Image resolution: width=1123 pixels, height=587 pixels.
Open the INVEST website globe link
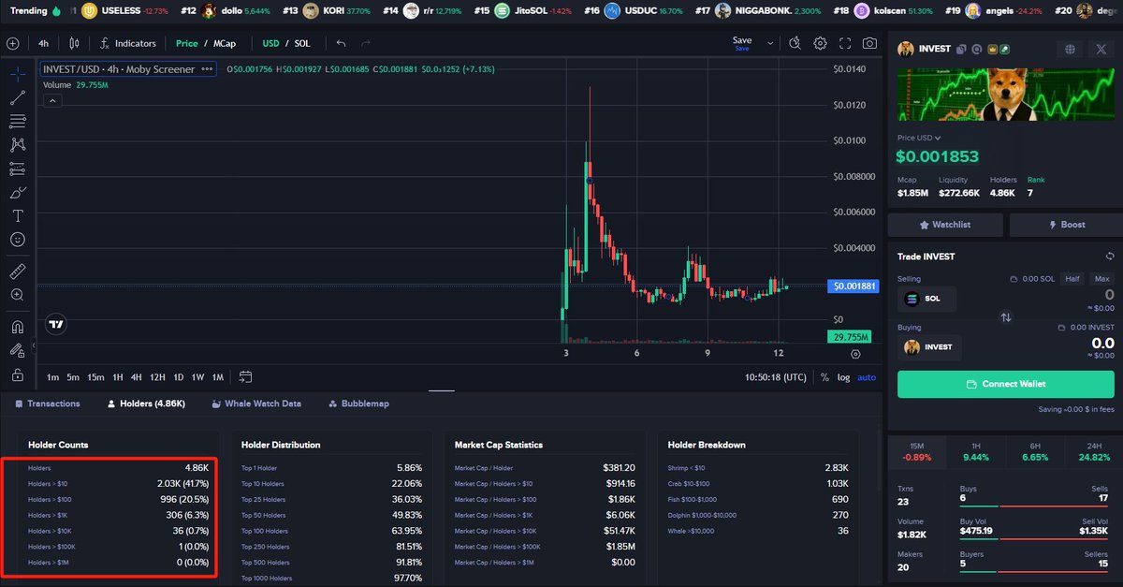coord(1070,49)
